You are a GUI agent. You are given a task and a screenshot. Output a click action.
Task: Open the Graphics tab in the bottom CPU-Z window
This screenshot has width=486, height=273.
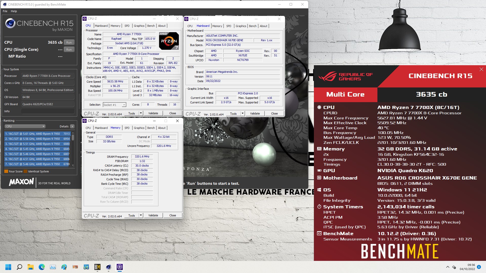[139, 128]
